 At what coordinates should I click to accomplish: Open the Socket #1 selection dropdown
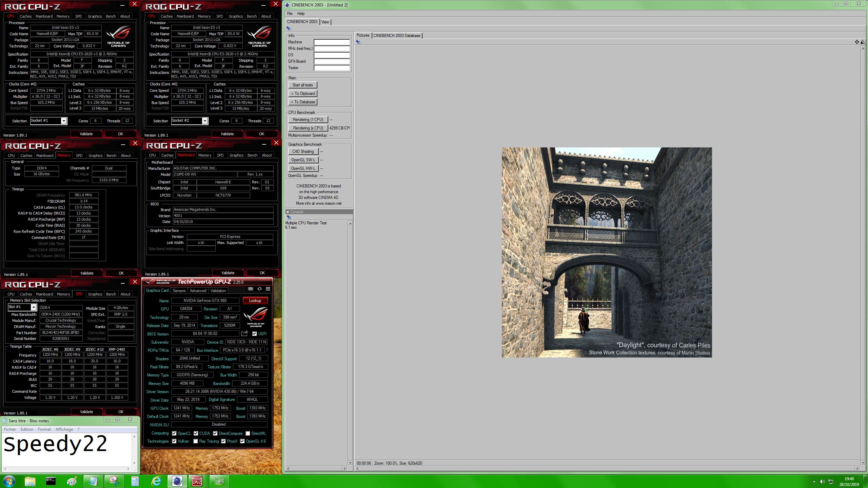(63, 121)
